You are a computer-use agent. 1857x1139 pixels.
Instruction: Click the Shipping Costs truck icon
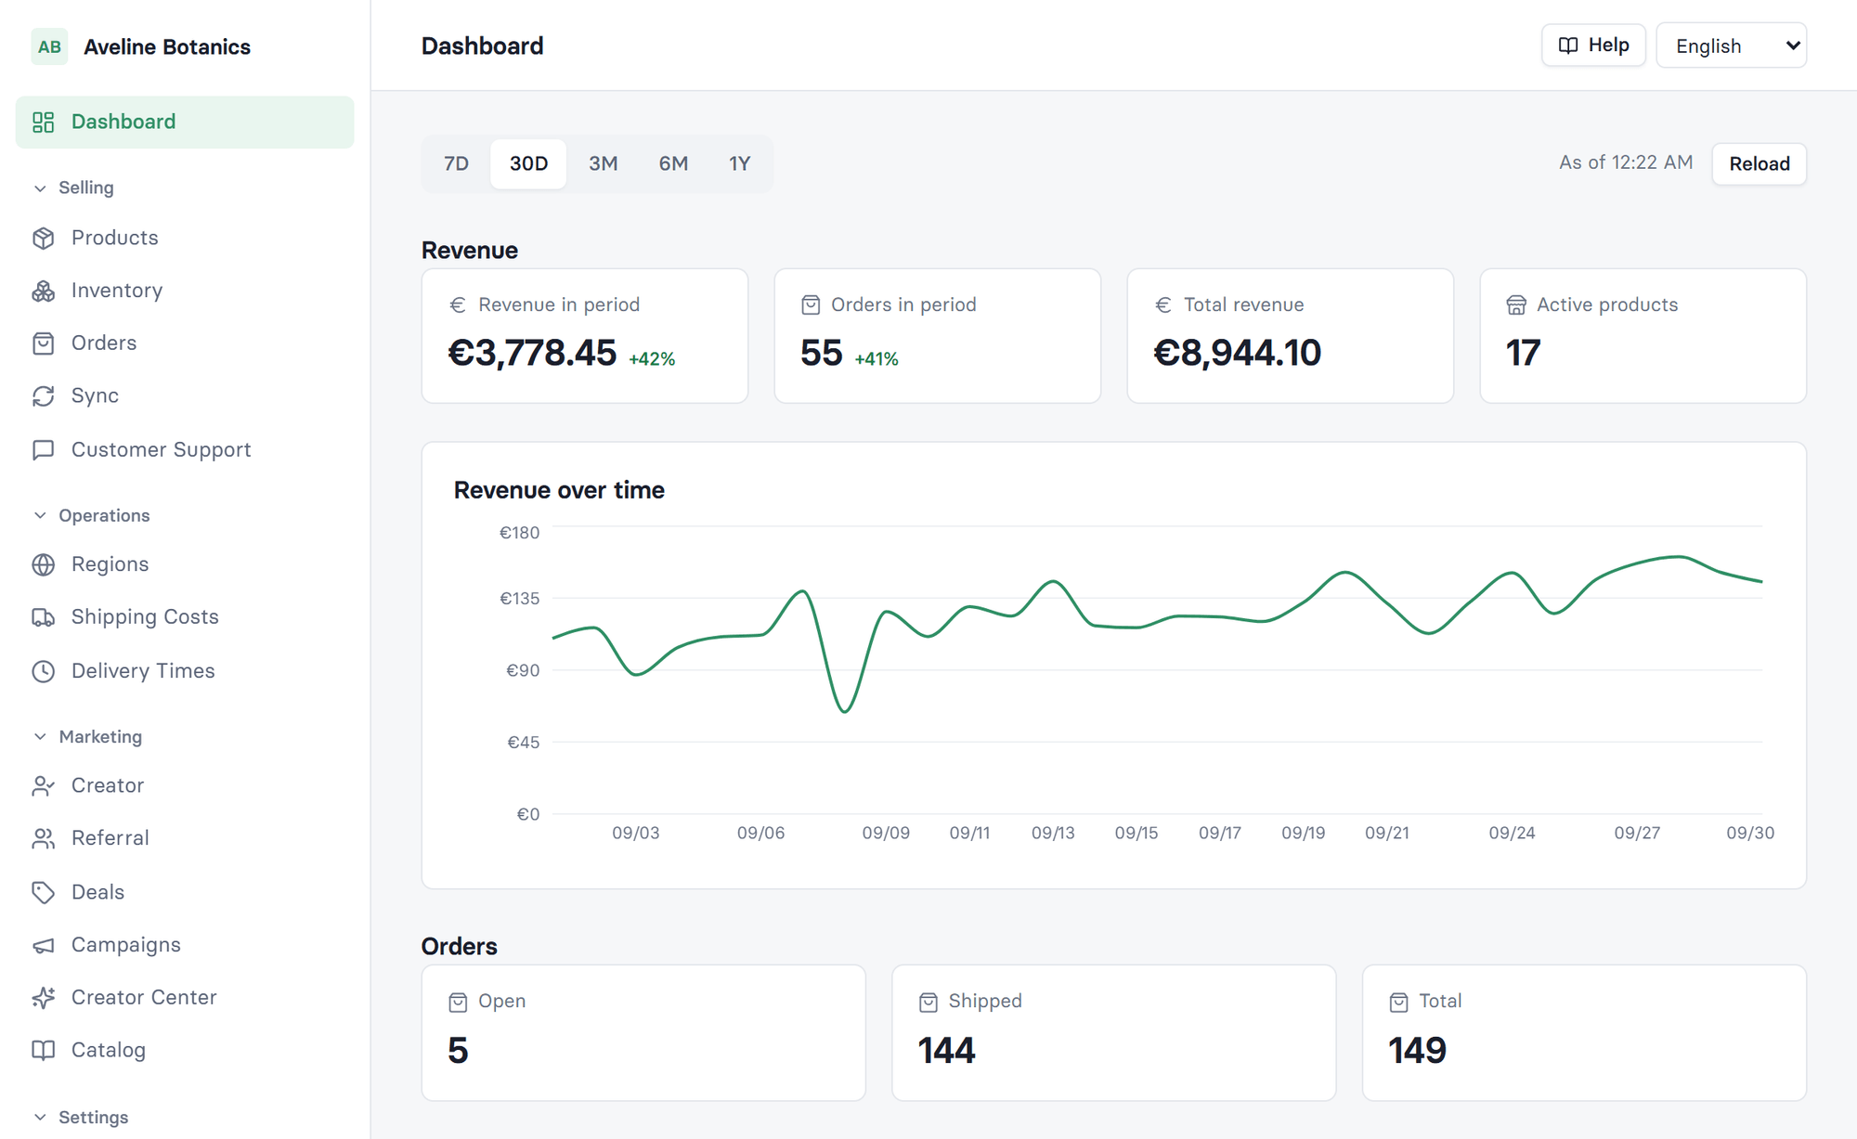click(x=44, y=617)
